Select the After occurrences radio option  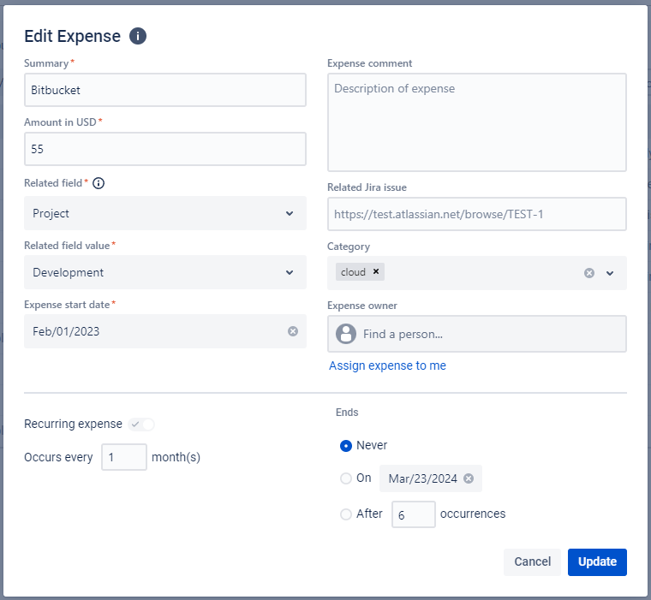click(346, 514)
